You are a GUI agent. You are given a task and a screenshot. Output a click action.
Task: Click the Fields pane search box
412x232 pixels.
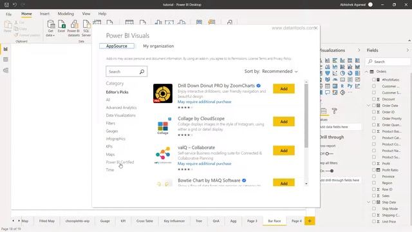pos(388,62)
